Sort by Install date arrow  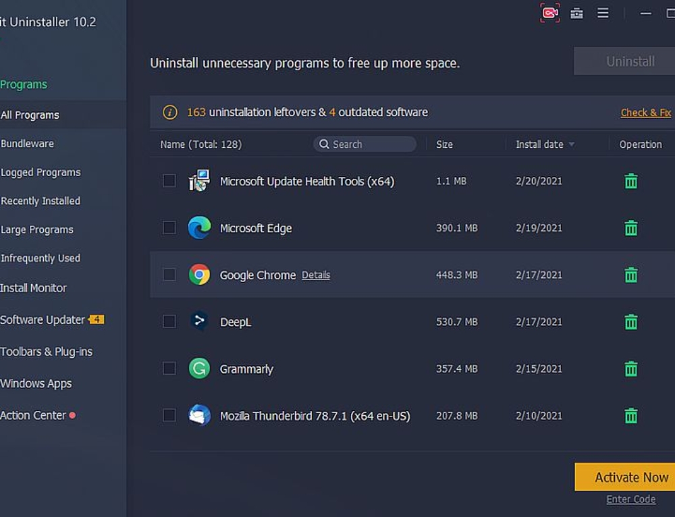pyautogui.click(x=572, y=144)
